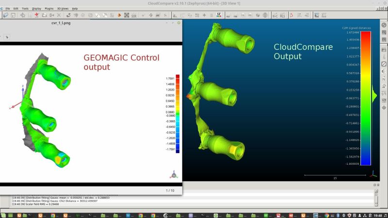Click the Delete (X) toolbar icon
Screen dimensions: 388x218
click(x=59, y=16)
